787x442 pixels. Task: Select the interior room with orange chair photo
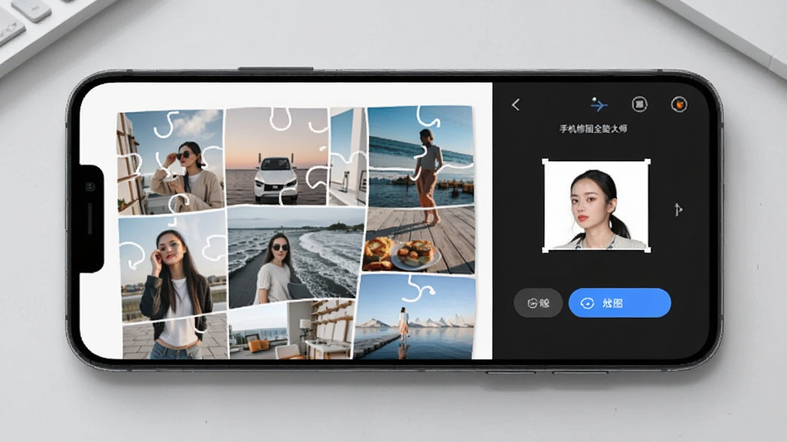coord(291,330)
